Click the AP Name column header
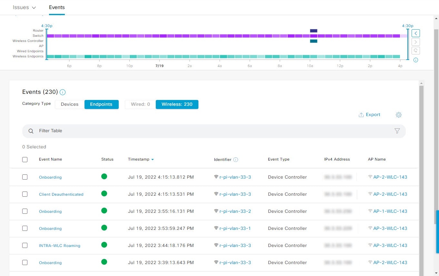The width and height of the screenshot is (439, 276). point(377,159)
